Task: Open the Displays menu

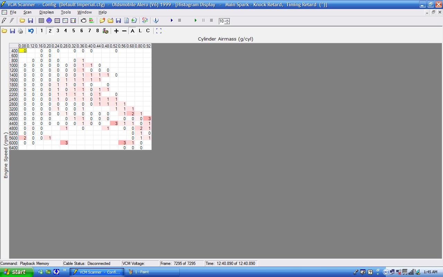Action: (x=46, y=12)
